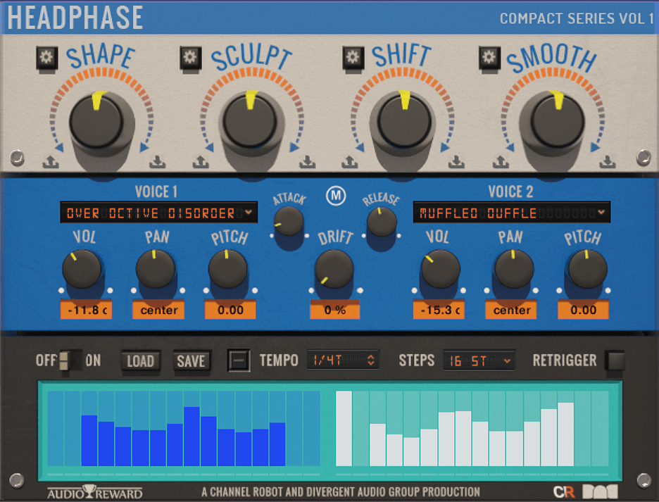
Task: Click the Voice 1 volume value -11.8
Action: [86, 310]
